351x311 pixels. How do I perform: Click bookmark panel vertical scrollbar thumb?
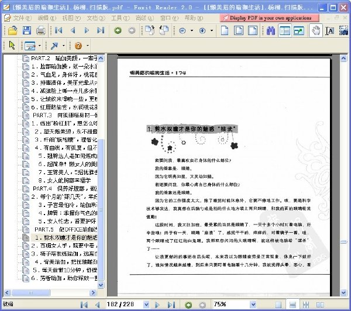pos(101,209)
